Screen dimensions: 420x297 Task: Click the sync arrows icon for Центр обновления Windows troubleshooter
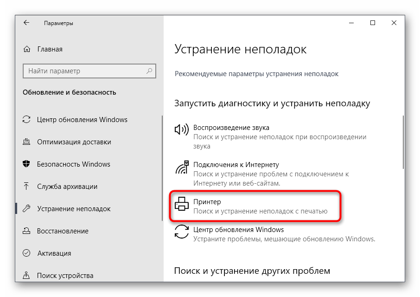point(183,232)
